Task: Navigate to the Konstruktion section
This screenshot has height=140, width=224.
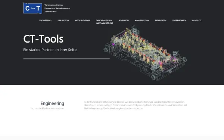Action: 142,21
